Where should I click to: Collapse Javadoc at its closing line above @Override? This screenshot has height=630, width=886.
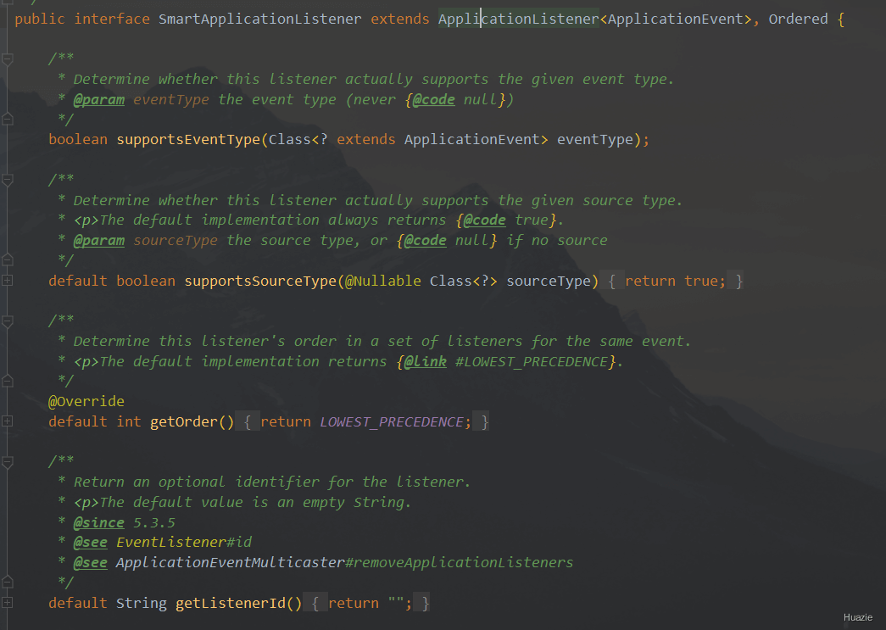point(8,381)
